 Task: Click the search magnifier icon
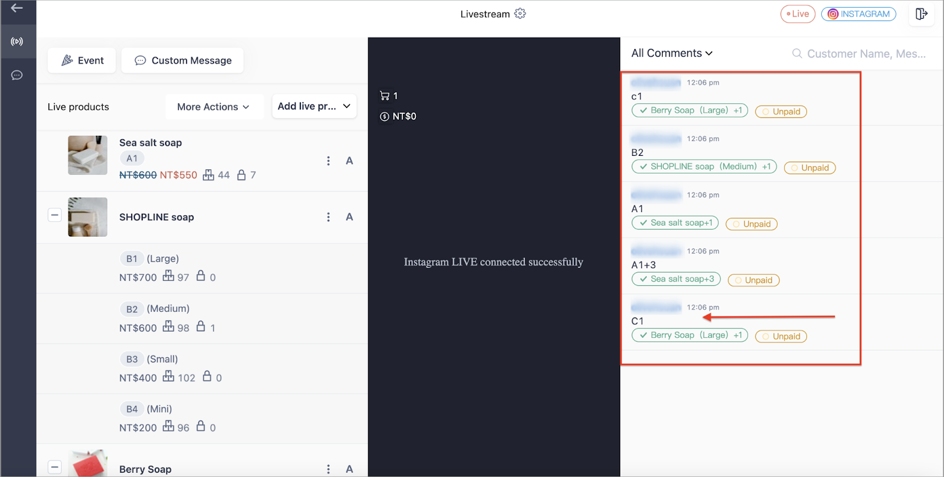pyautogui.click(x=797, y=54)
